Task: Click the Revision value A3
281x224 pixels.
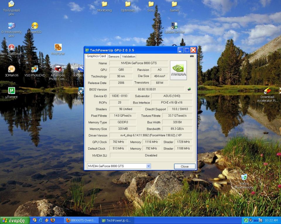Action: tap(159, 70)
